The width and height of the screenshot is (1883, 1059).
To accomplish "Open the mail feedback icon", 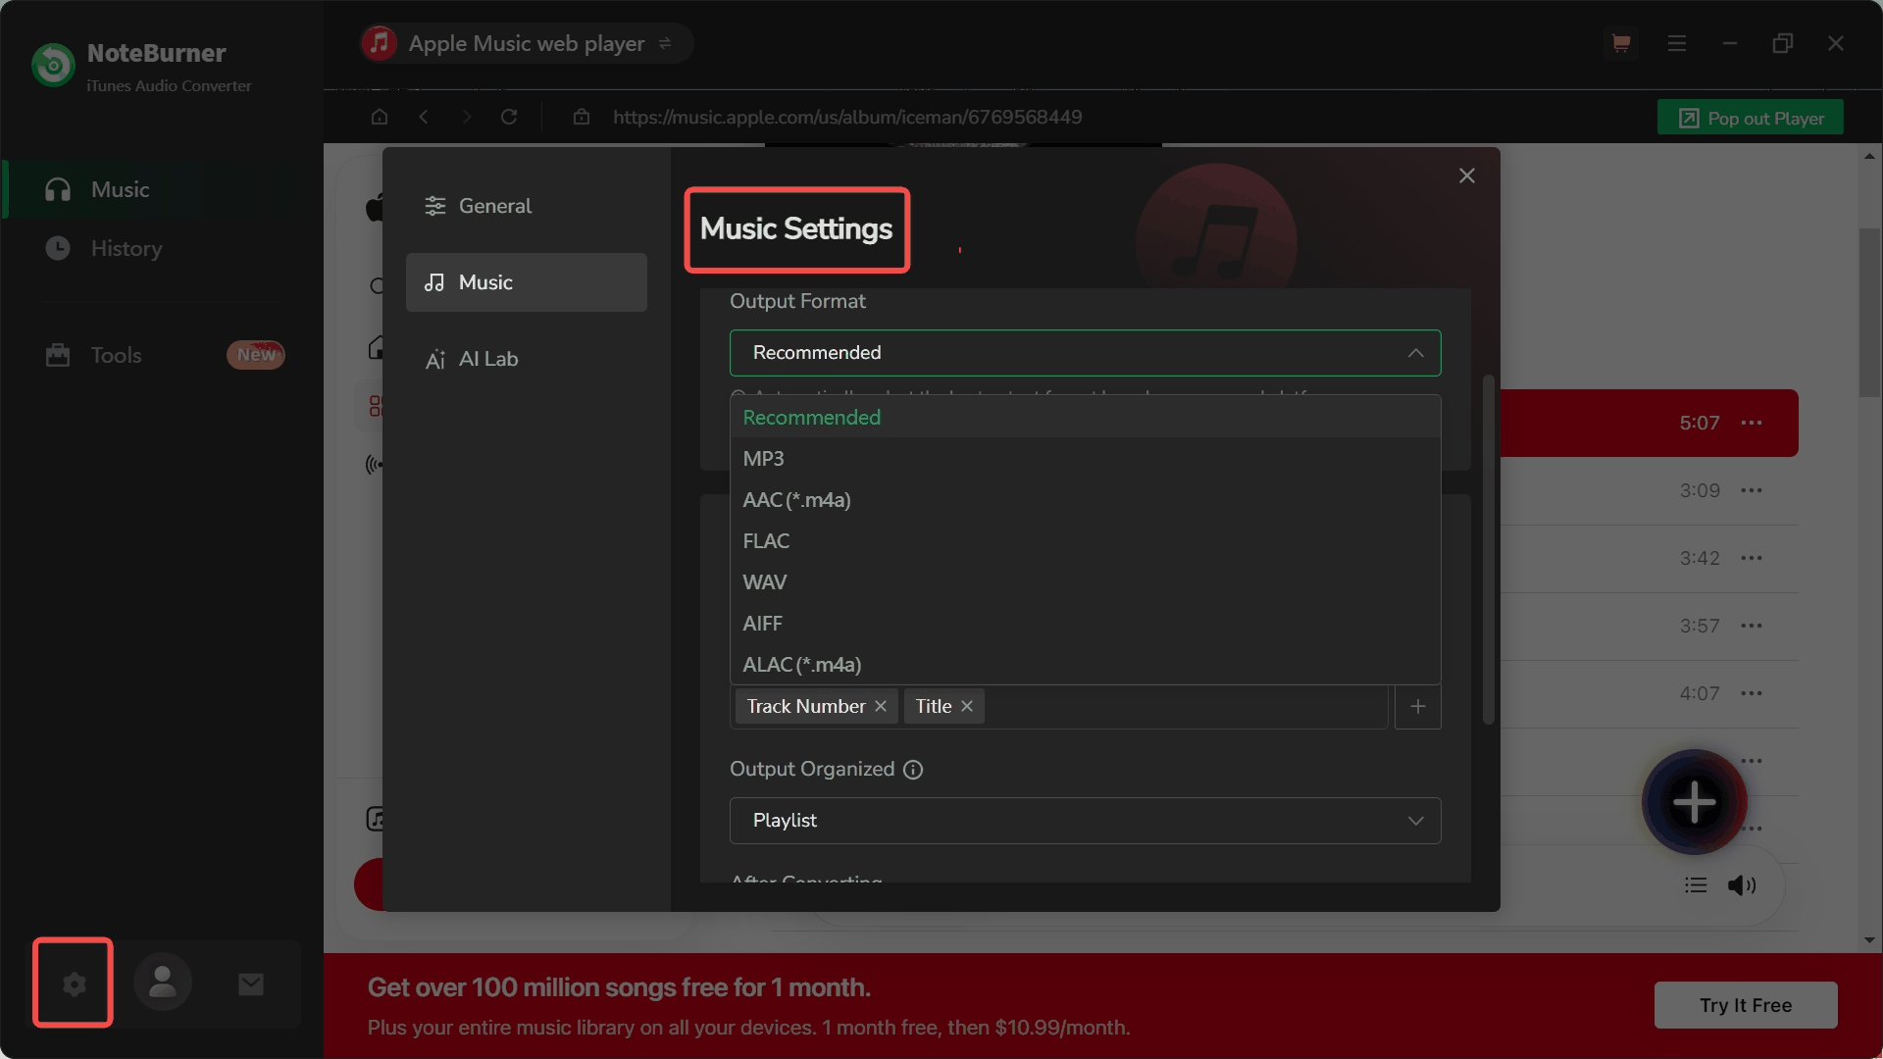I will click(x=251, y=983).
